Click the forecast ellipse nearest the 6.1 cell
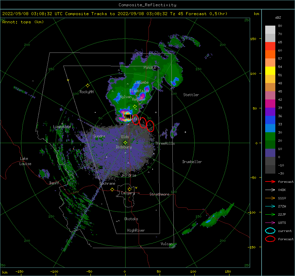Screen dimensions: 295x276 pos(135,120)
